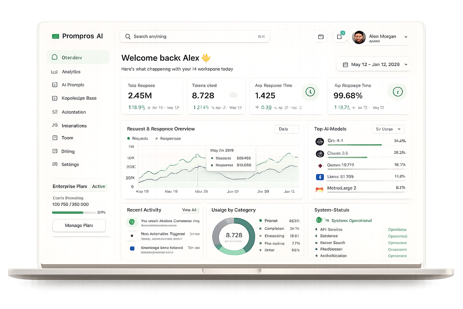This screenshot has width=463, height=309.
Task: Click the Manage Plani button
Action: pos(79,225)
